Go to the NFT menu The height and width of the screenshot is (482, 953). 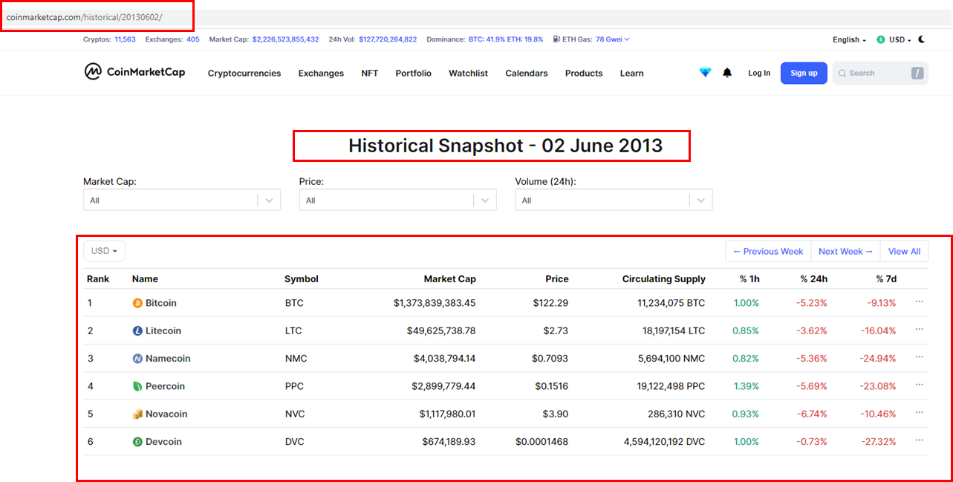(370, 73)
